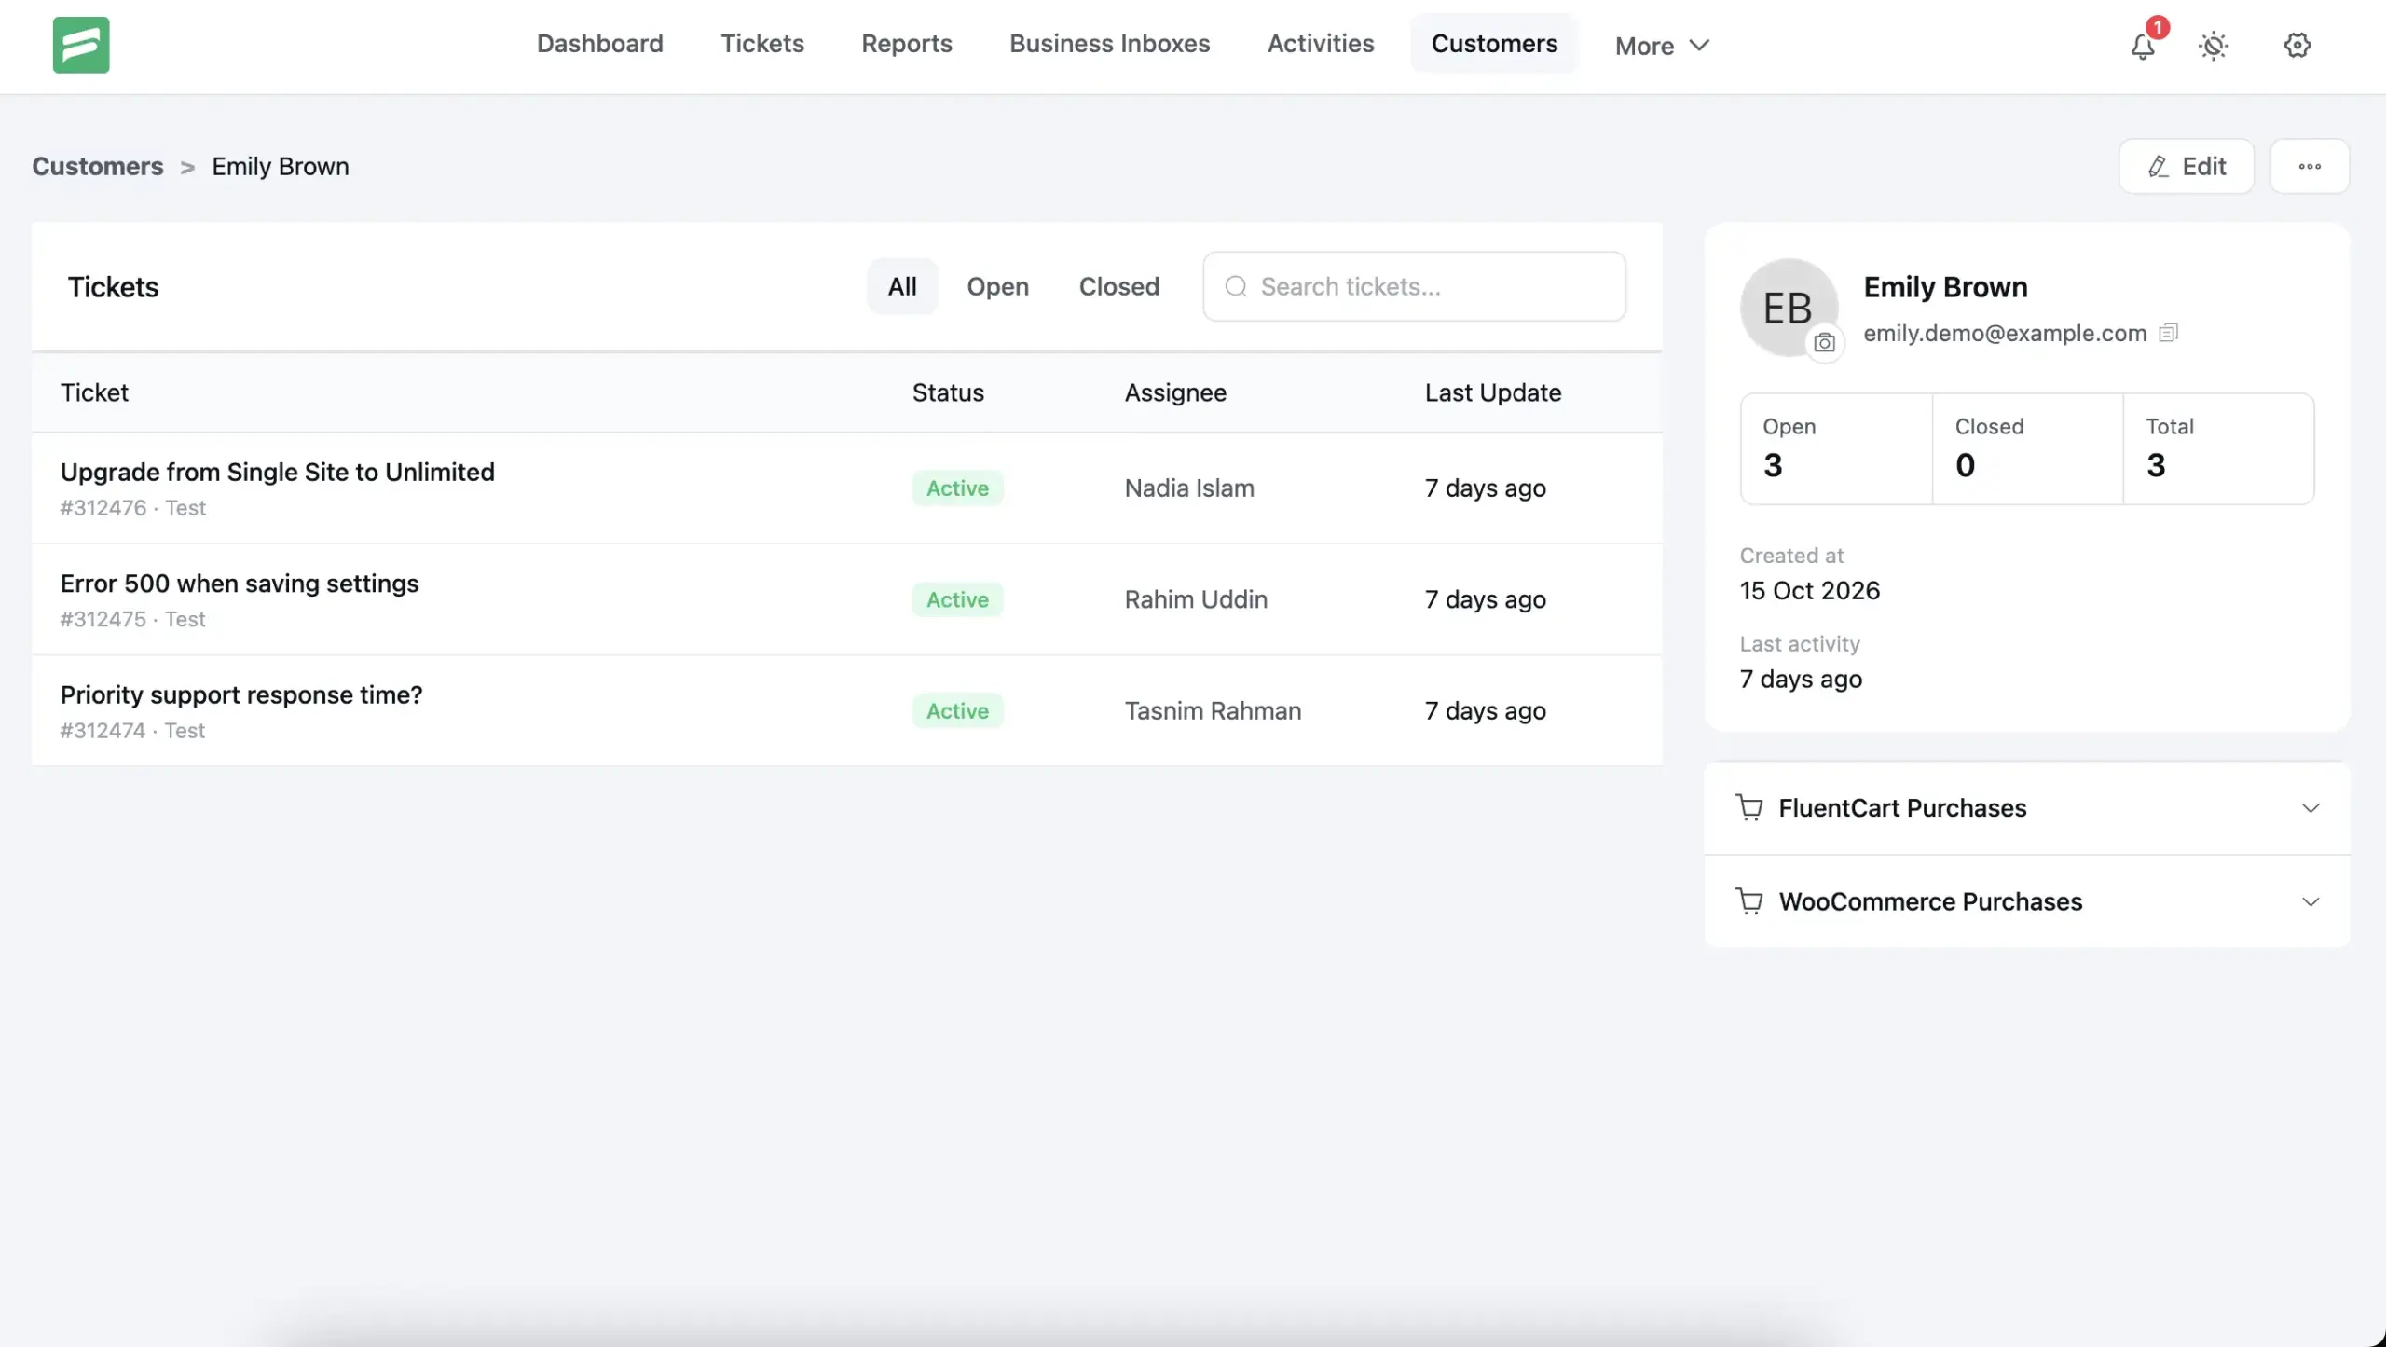
Task: Toggle light/dark theme sun icon
Action: (2214, 46)
